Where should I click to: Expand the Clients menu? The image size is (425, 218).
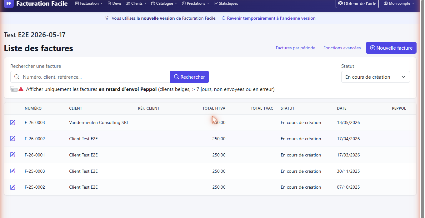click(x=136, y=3)
